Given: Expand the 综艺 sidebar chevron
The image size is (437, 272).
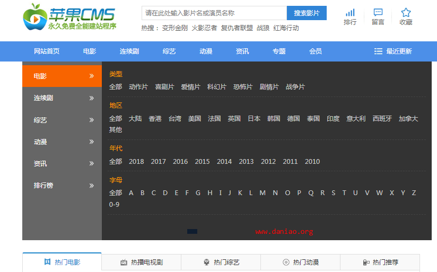Looking at the screenshot, I should 91,120.
